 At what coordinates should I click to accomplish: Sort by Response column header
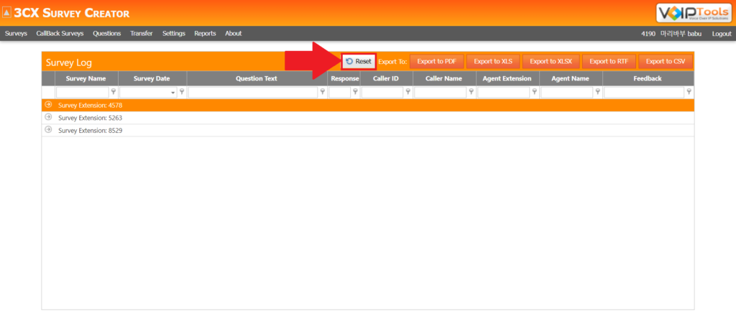tap(344, 78)
